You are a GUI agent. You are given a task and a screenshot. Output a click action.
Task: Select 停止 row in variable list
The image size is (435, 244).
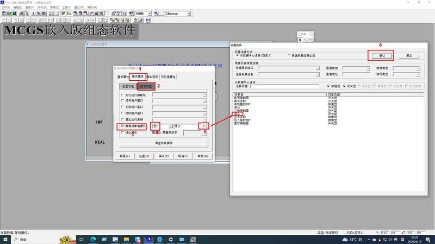pos(328,114)
